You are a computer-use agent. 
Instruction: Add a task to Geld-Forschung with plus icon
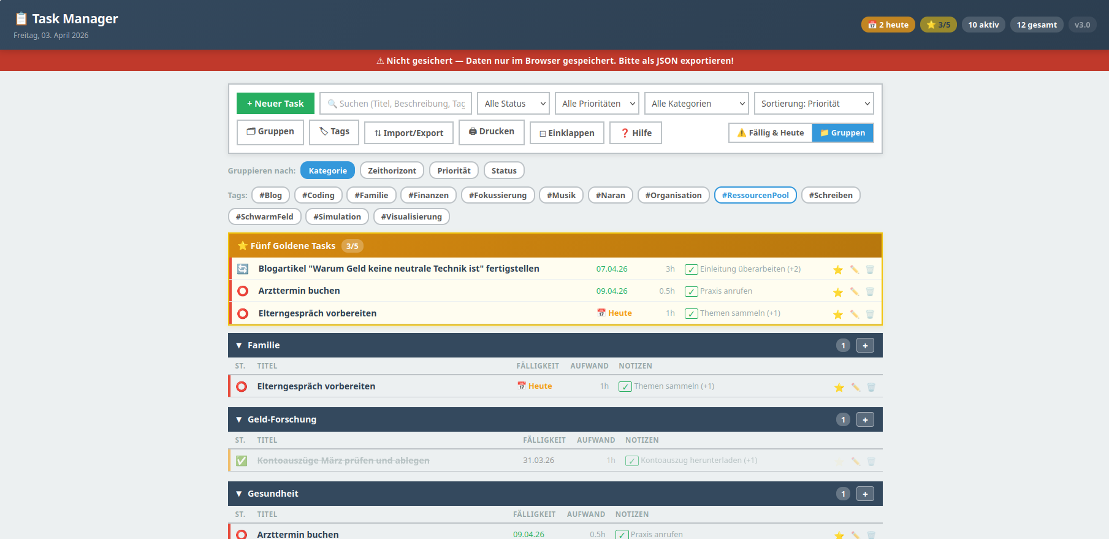pyautogui.click(x=865, y=420)
